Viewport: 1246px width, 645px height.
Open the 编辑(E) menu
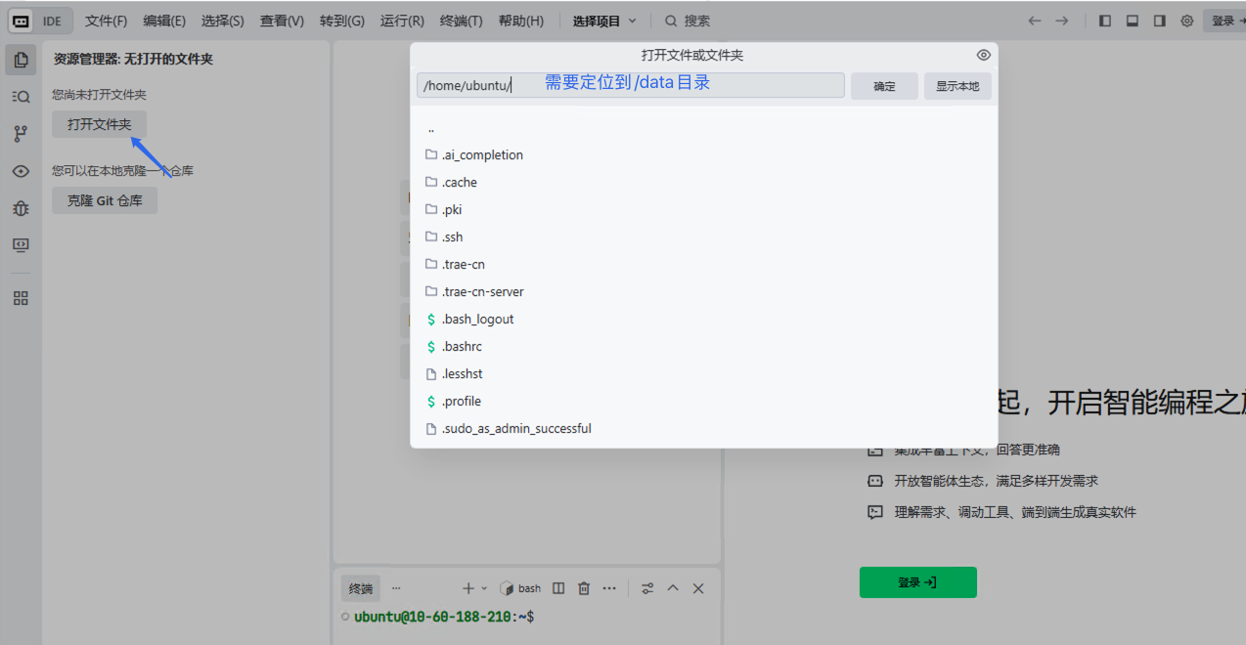pyautogui.click(x=164, y=21)
